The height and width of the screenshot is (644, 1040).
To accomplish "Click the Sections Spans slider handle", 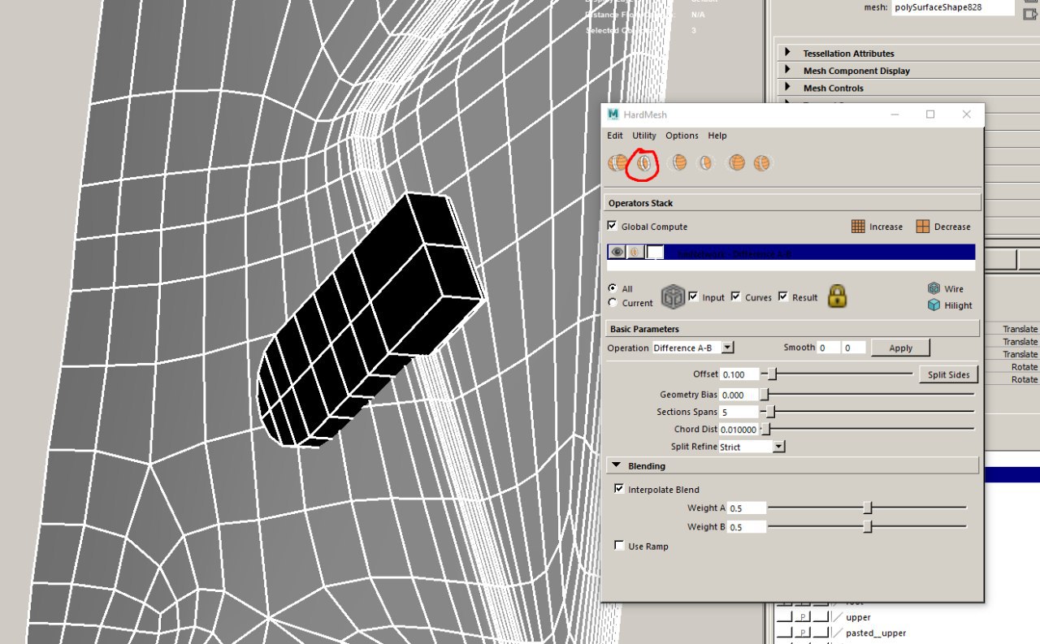I will point(770,412).
